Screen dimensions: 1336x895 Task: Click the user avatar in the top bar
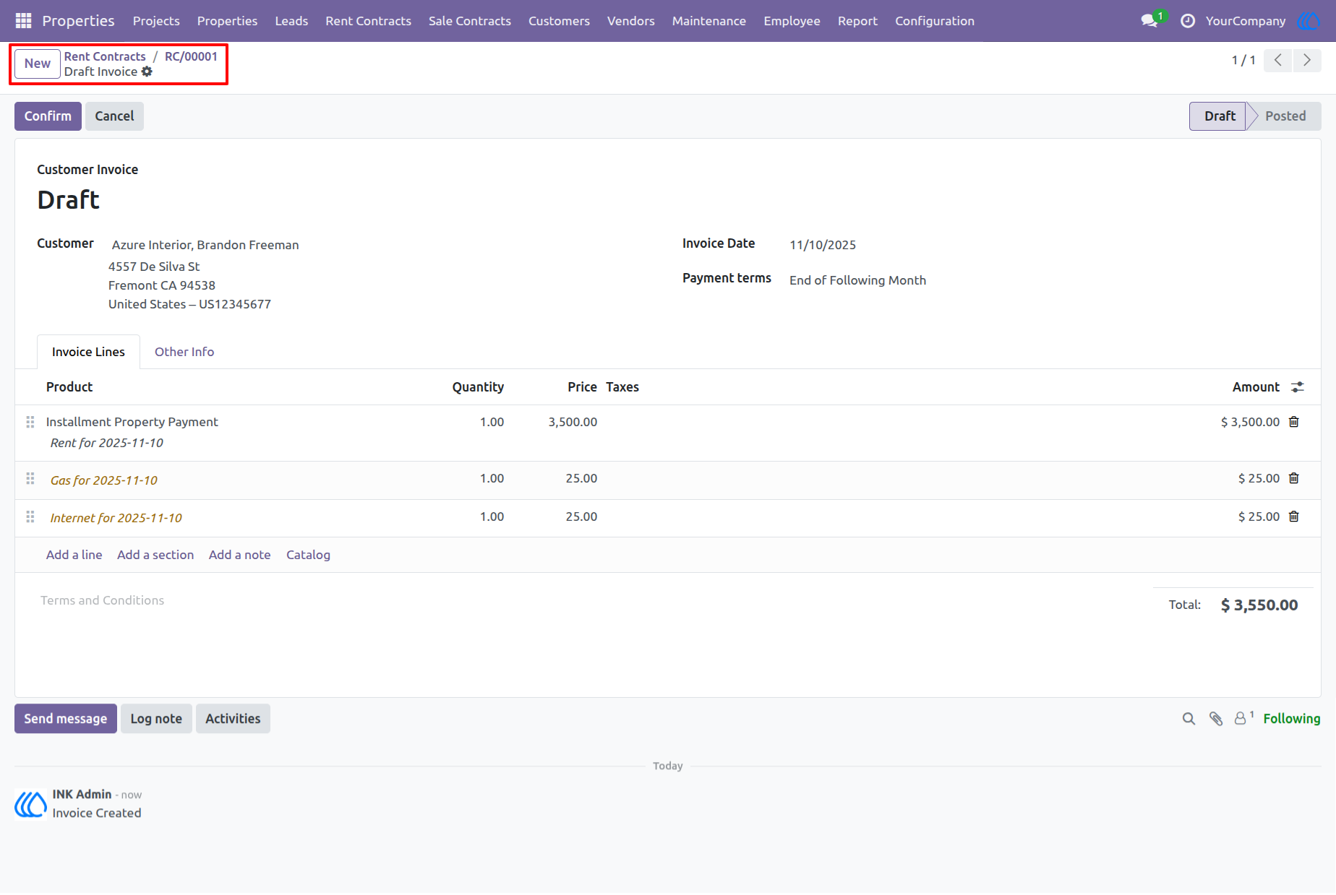coord(1309,21)
